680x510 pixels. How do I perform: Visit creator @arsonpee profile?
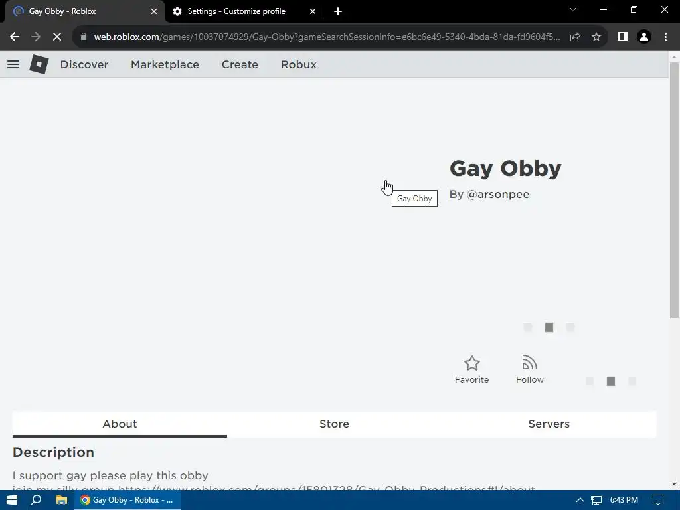coord(498,195)
